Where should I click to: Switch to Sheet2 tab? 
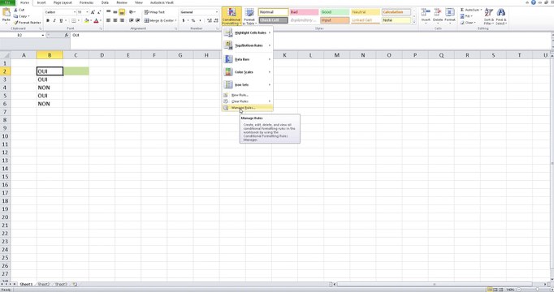tap(43, 284)
